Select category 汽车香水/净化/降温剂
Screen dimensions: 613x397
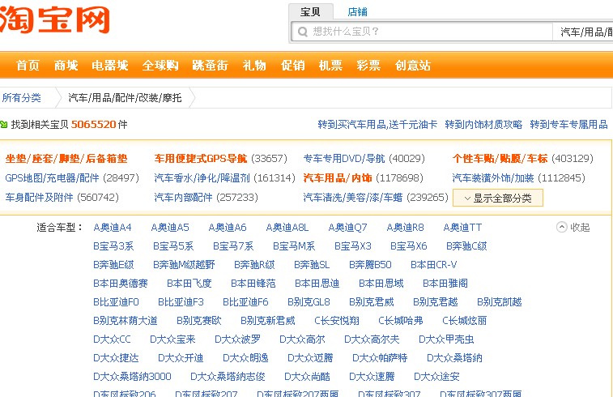[202, 178]
